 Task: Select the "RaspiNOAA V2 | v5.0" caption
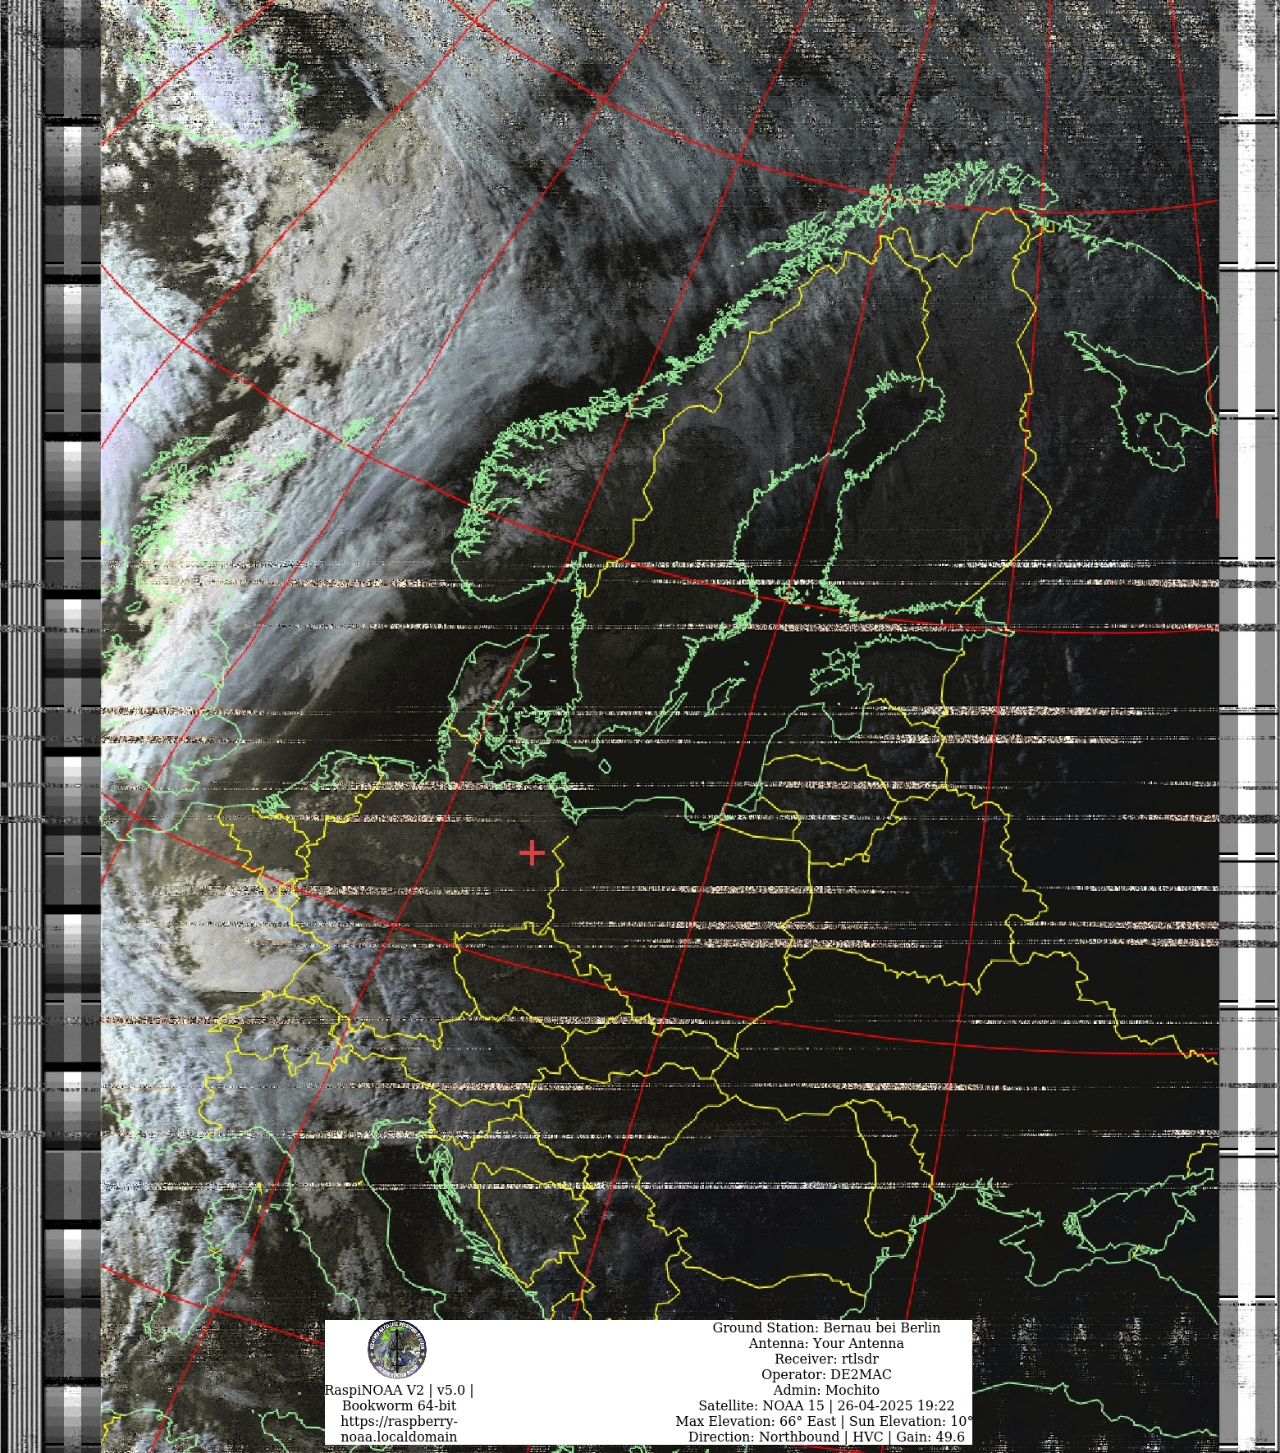[x=399, y=1390]
